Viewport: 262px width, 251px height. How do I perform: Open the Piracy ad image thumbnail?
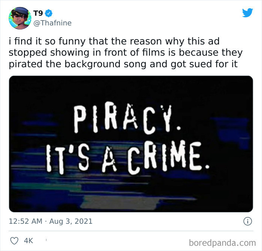click(x=131, y=144)
